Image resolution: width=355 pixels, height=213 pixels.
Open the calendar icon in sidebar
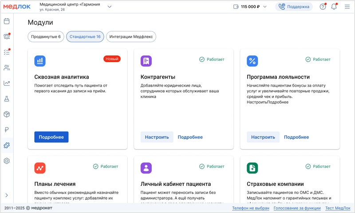coord(7,21)
